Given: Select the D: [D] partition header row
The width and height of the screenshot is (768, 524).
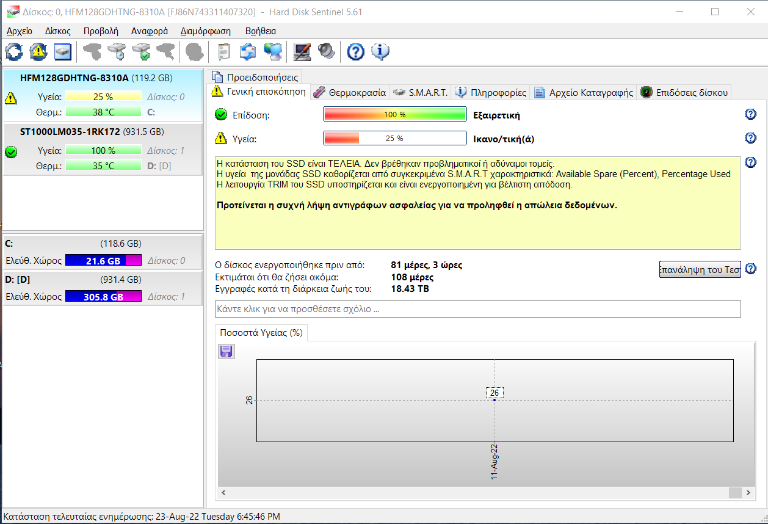Looking at the screenshot, I should [x=103, y=280].
